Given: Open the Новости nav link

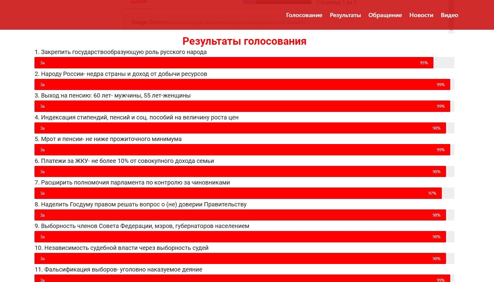Looking at the screenshot, I should pos(421,15).
